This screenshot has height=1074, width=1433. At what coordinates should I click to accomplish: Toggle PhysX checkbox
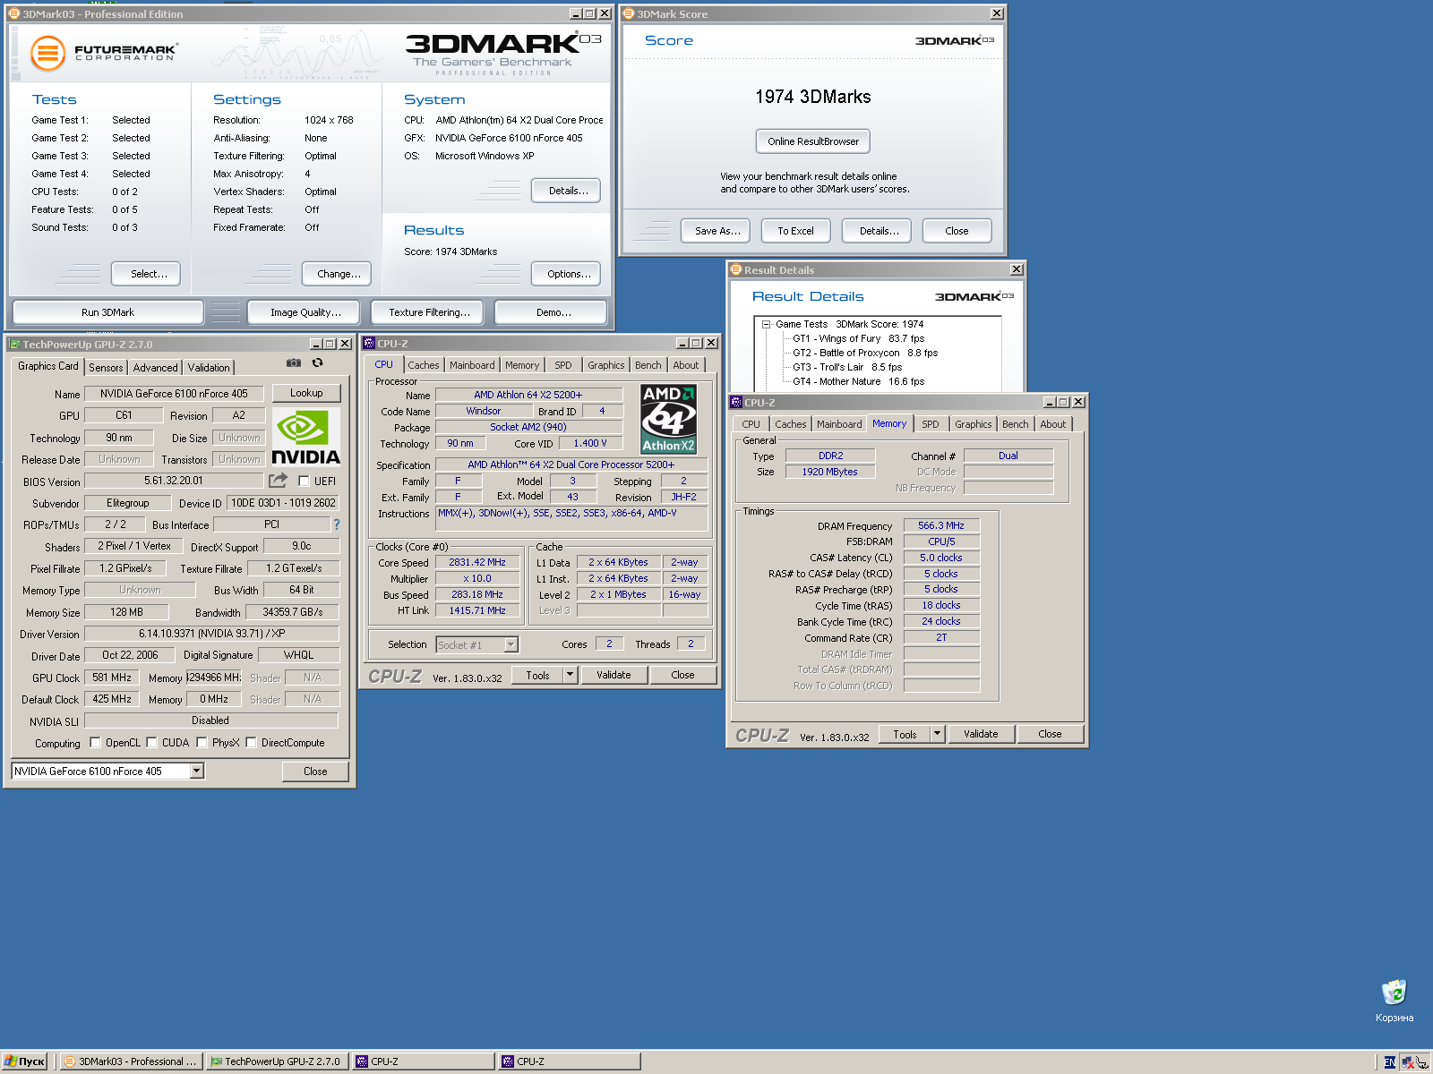pos(202,743)
